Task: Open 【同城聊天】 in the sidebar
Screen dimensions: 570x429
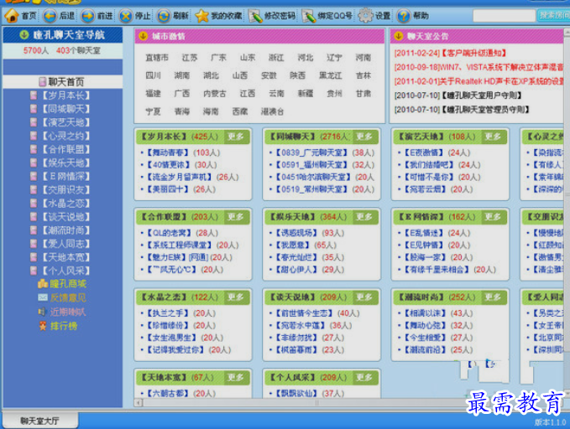Action: (x=65, y=109)
